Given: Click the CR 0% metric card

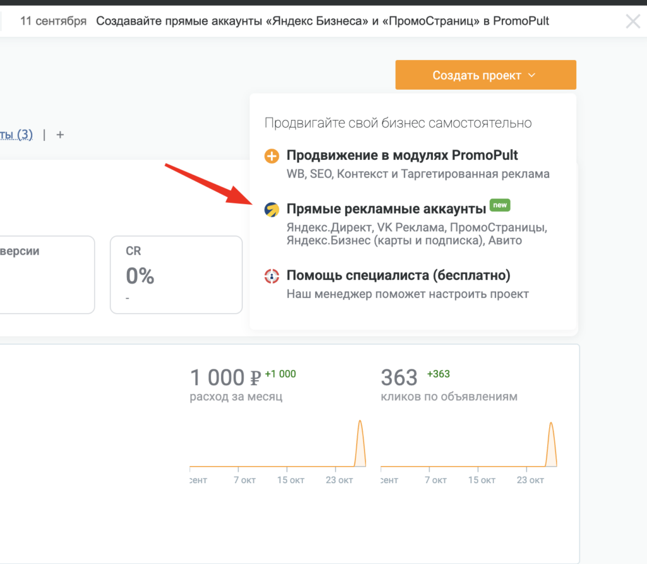Looking at the screenshot, I should [176, 274].
